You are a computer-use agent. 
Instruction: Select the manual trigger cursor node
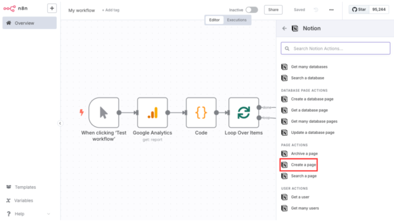[x=104, y=112]
